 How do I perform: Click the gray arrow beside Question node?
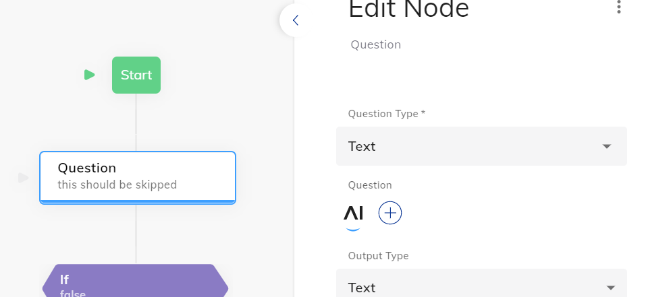point(24,178)
